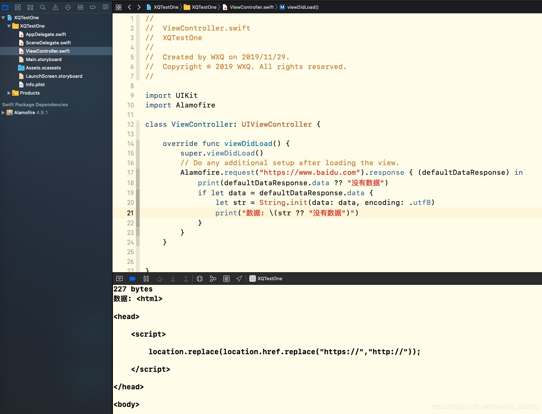
Task: Expand the Products folder
Action: [x=9, y=93]
